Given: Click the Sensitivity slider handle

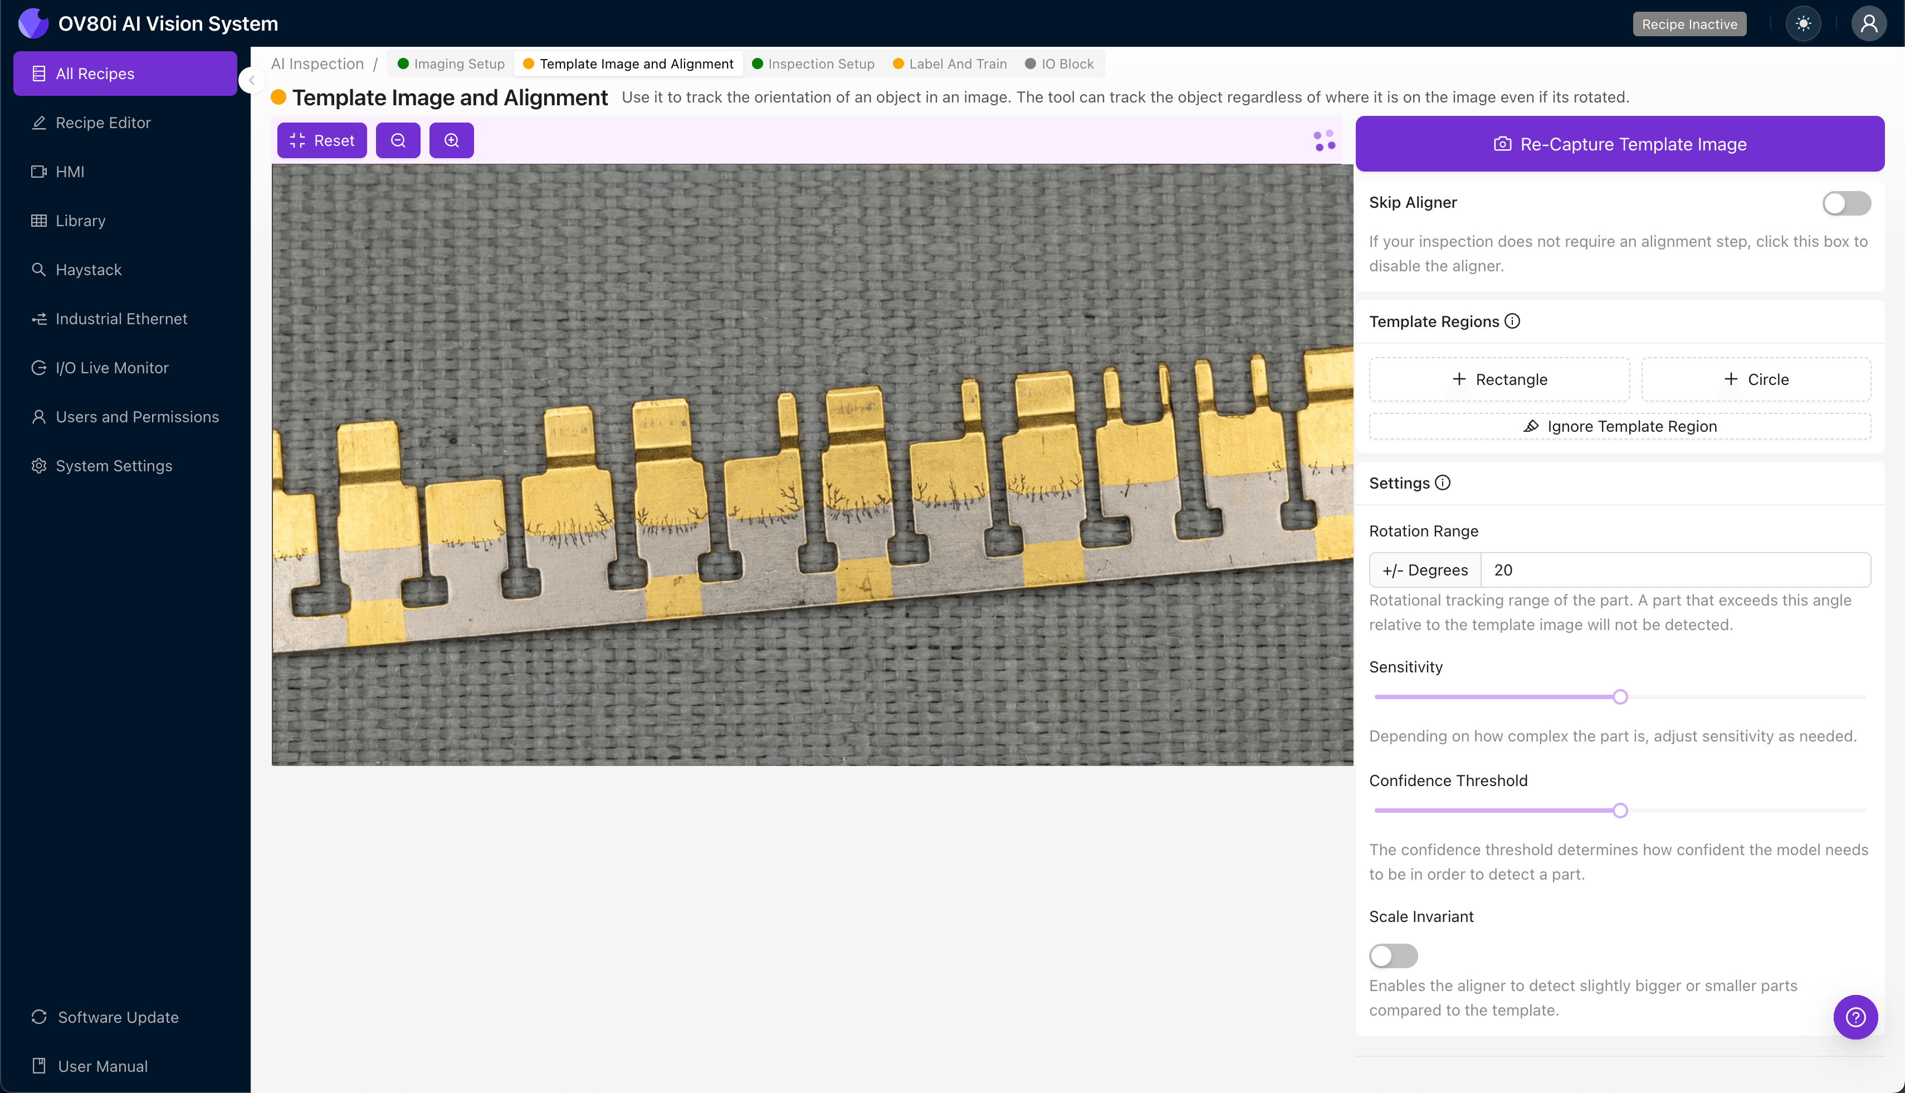Looking at the screenshot, I should 1620,697.
